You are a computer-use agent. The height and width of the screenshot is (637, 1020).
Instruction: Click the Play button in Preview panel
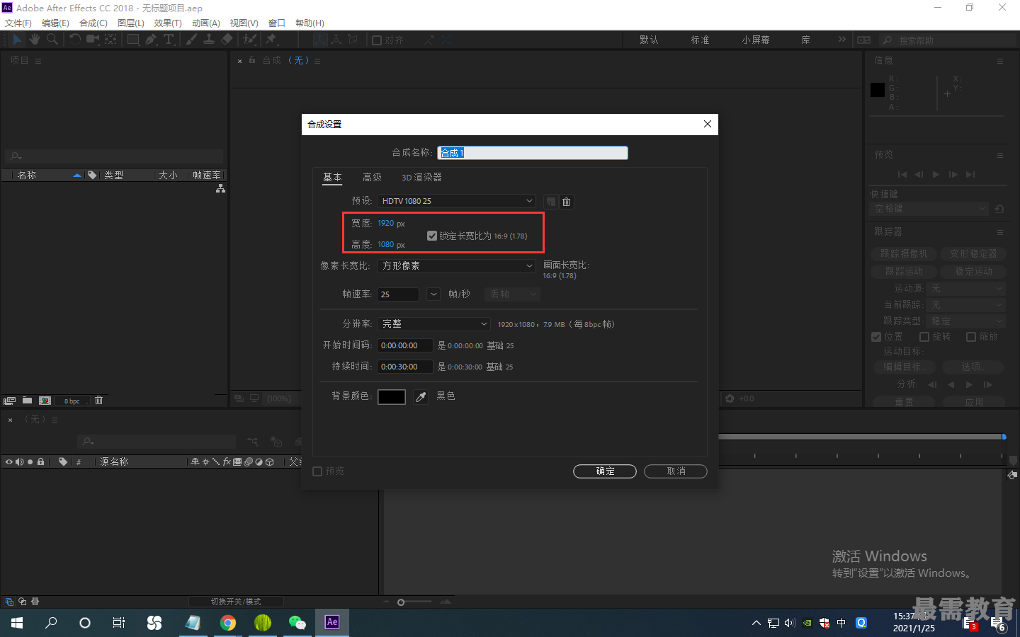pos(936,174)
